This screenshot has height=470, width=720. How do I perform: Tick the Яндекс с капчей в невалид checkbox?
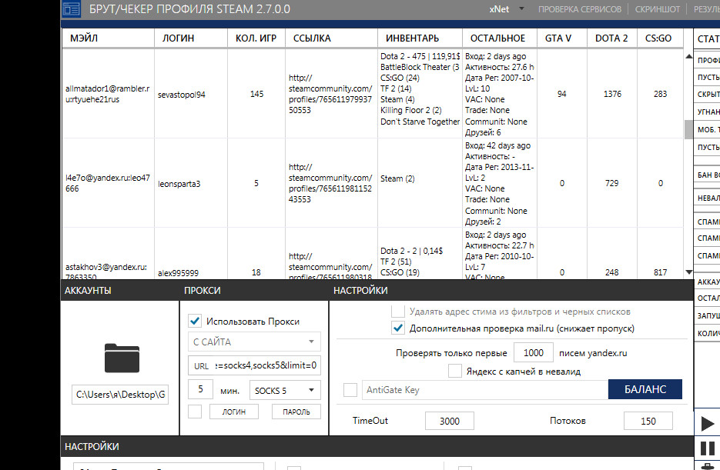point(454,371)
